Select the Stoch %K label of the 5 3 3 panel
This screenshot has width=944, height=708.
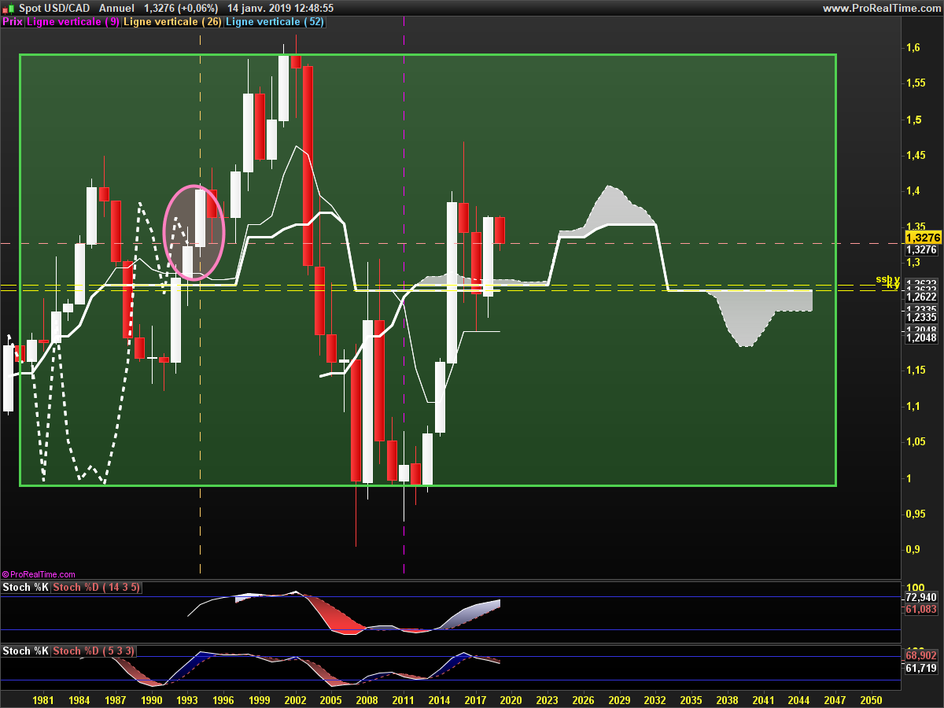point(26,651)
